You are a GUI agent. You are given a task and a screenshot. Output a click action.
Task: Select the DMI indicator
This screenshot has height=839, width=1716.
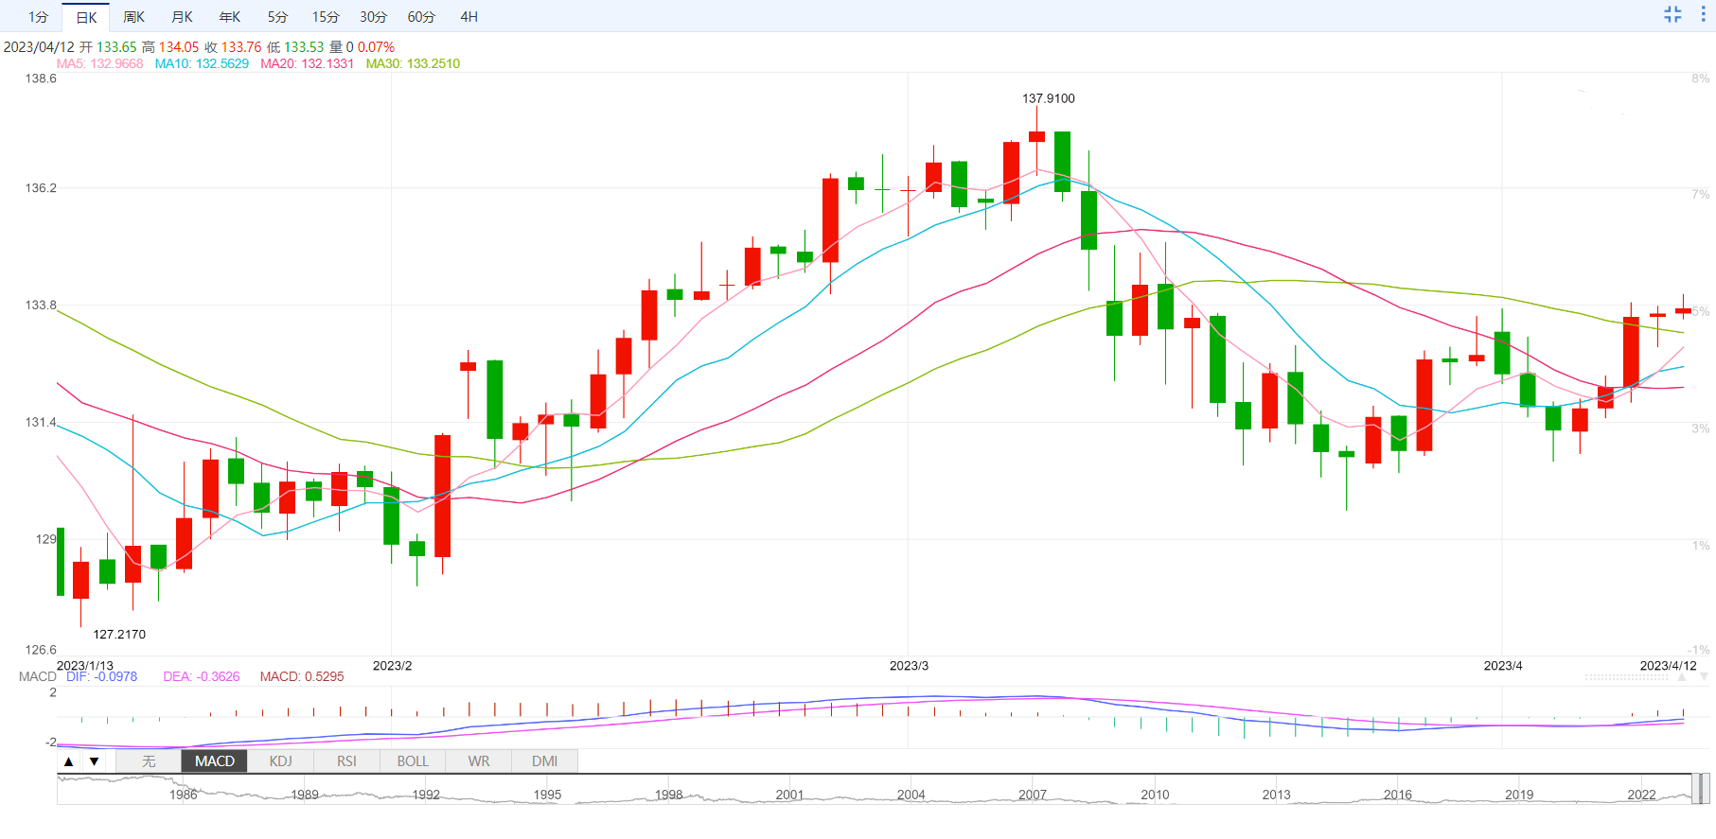[544, 761]
